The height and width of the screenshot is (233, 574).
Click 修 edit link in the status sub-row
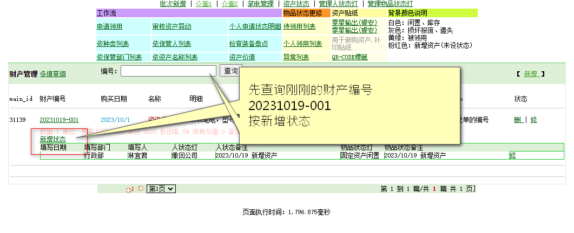(x=512, y=155)
